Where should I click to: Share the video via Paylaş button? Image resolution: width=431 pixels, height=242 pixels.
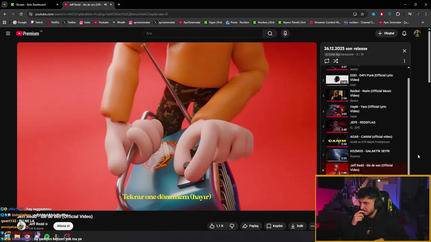coord(251,226)
